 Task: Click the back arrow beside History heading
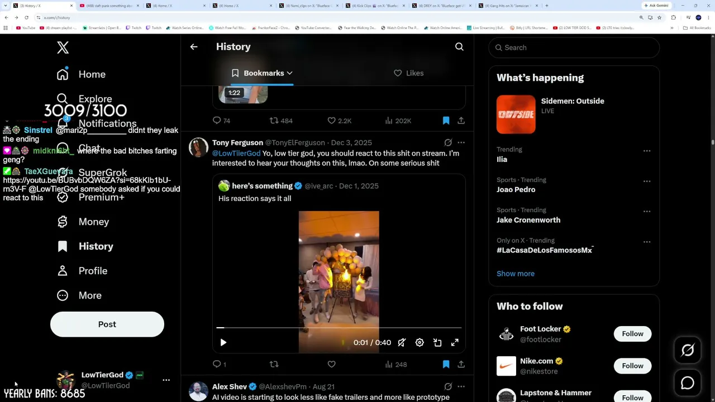point(194,47)
